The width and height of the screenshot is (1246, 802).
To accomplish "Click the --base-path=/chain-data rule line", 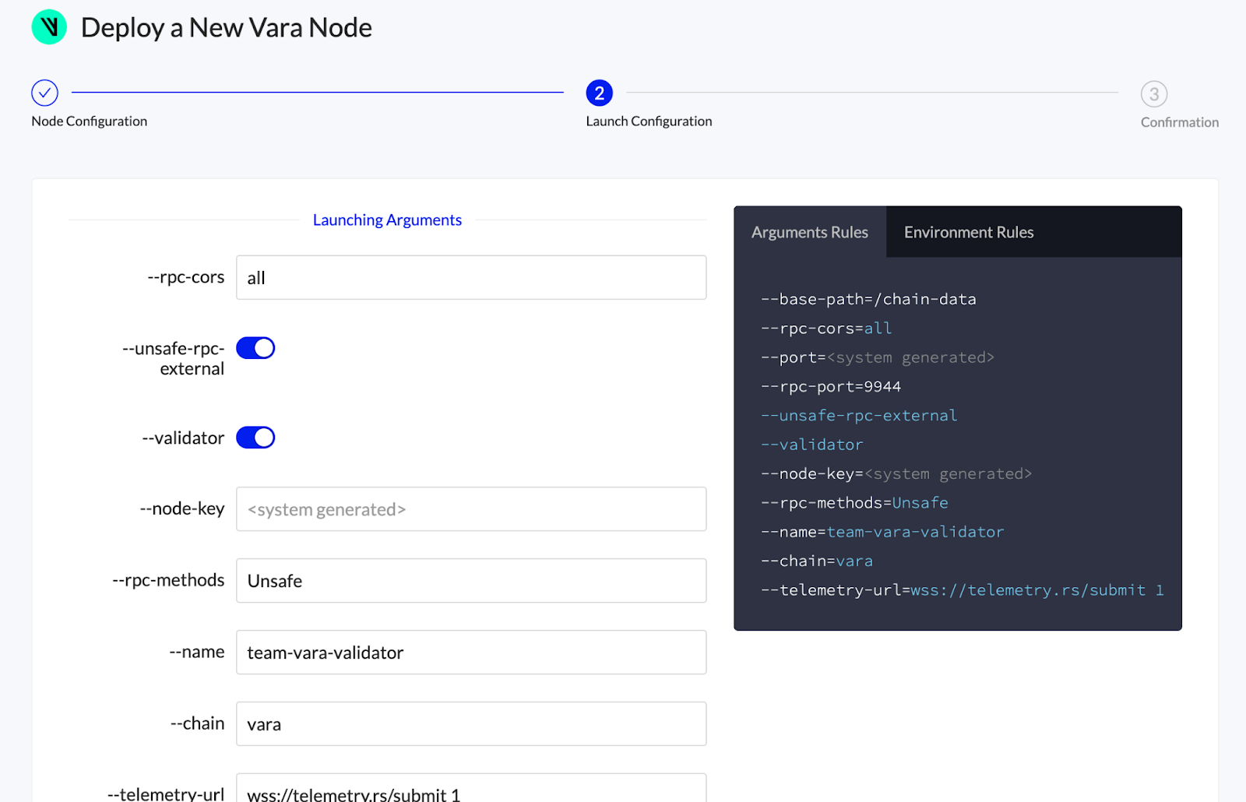I will tap(868, 299).
